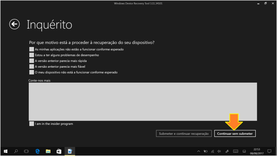Check 'O meu dispositivo não está a funcionar'

click(x=31, y=72)
